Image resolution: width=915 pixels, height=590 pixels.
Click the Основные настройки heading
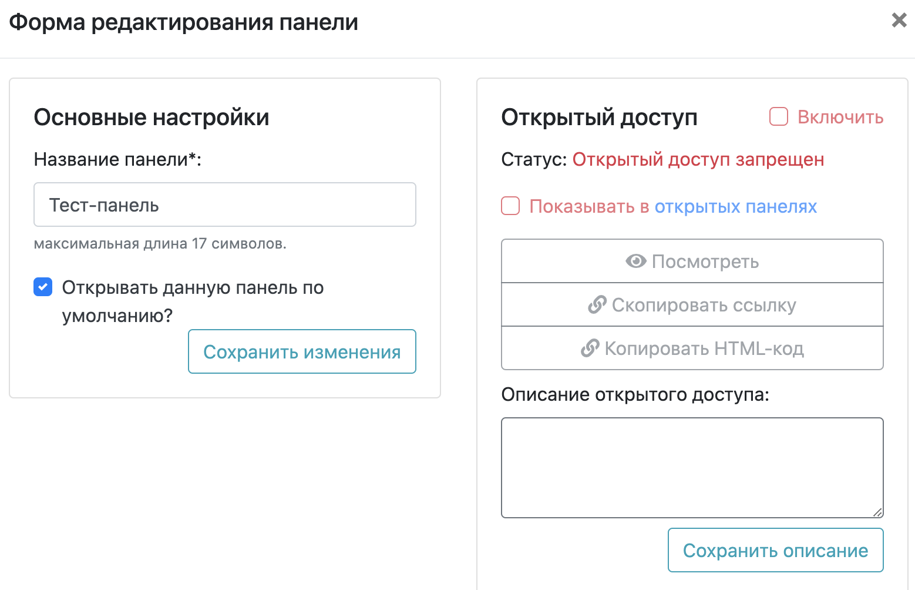pyautogui.click(x=152, y=118)
